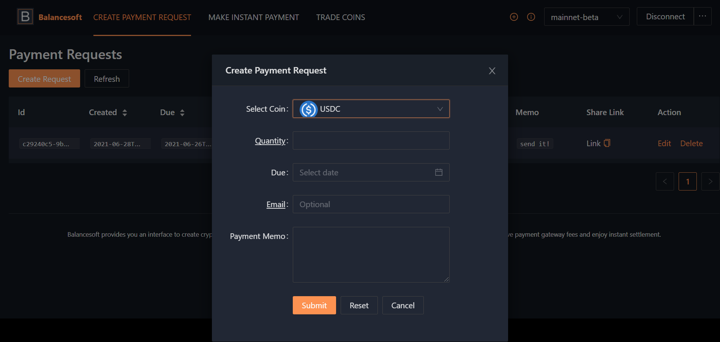720x342 pixels.
Task: Focus the Quantity input field
Action: [x=371, y=141]
